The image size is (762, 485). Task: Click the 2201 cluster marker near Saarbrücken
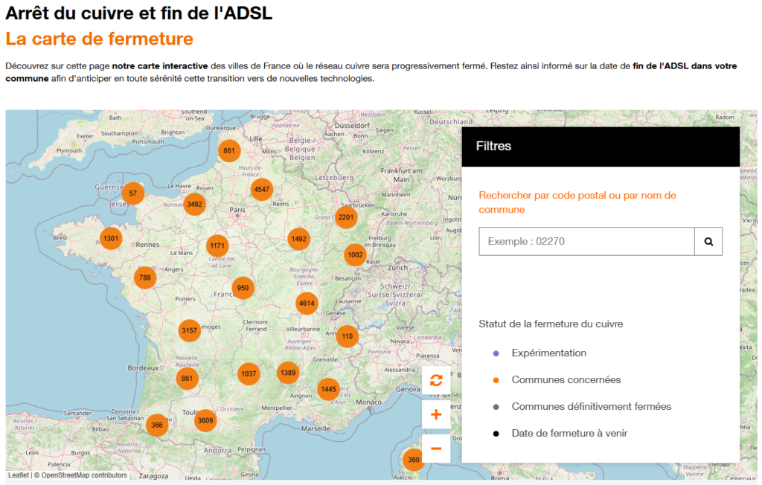coord(346,218)
